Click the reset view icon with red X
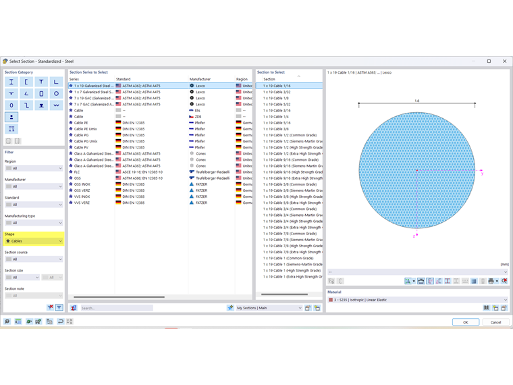 click(504, 281)
